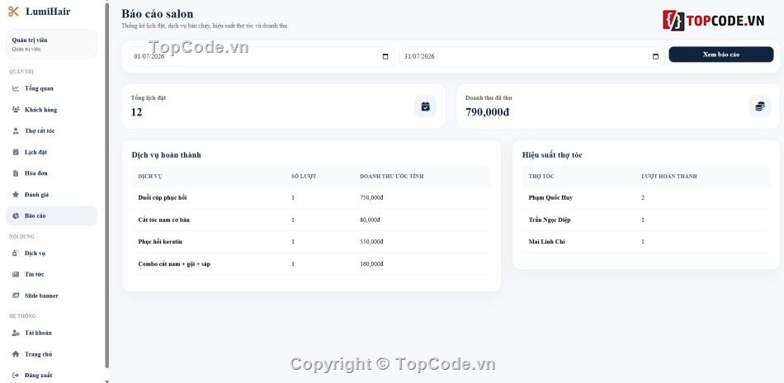The image size is (784, 383).
Task: Click the SỐ LƯỢT column header
Action: coord(304,177)
